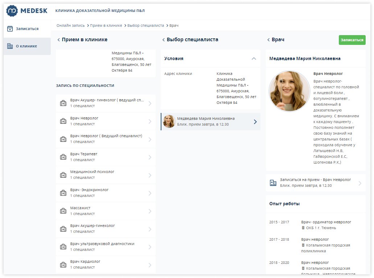Image resolution: width=374 pixels, height=278 pixels.
Task: Select "О клинике" in the sidebar
Action: 26,46
